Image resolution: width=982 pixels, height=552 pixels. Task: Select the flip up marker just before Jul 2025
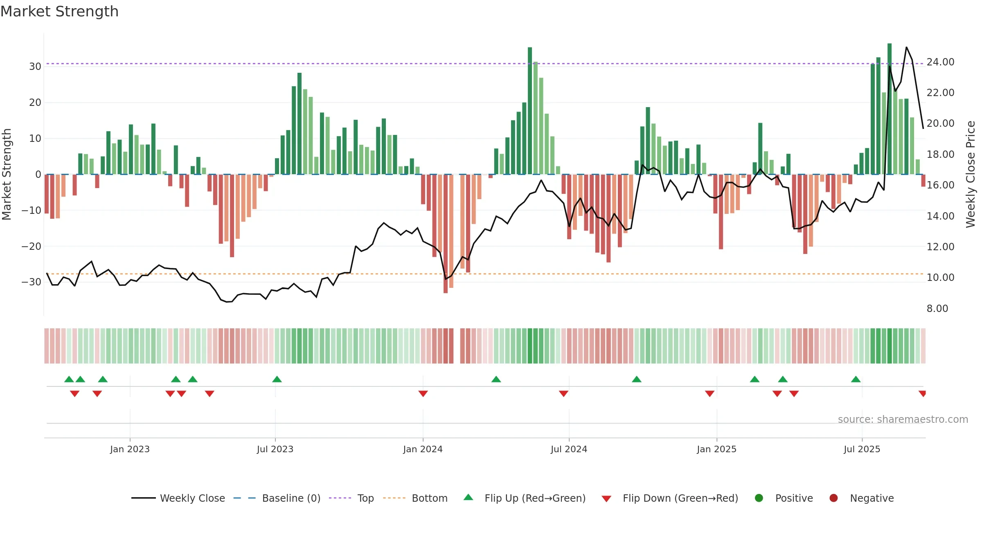(856, 379)
